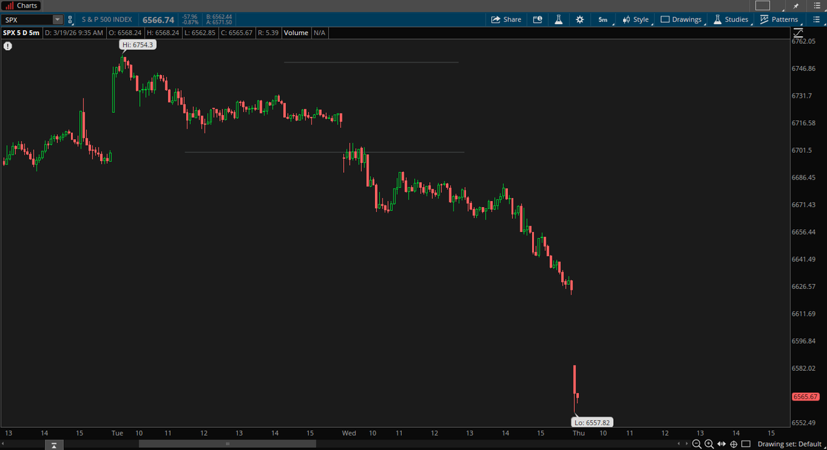
Task: Open the Drawing set: Default selector
Action: tap(789, 444)
